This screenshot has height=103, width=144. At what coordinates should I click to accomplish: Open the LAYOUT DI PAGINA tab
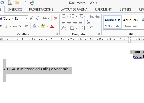click(74, 10)
